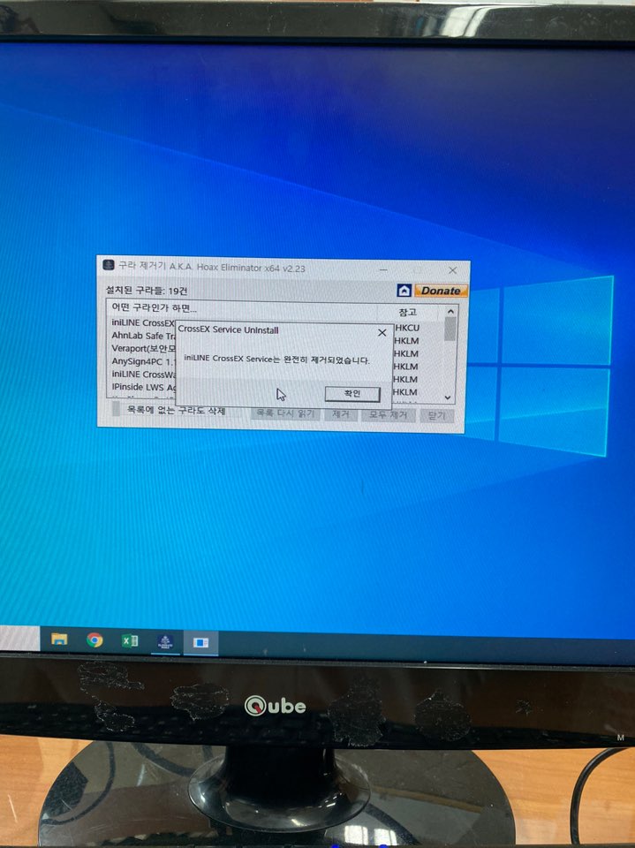Select the IPinside LWS Agent row

[x=143, y=387]
